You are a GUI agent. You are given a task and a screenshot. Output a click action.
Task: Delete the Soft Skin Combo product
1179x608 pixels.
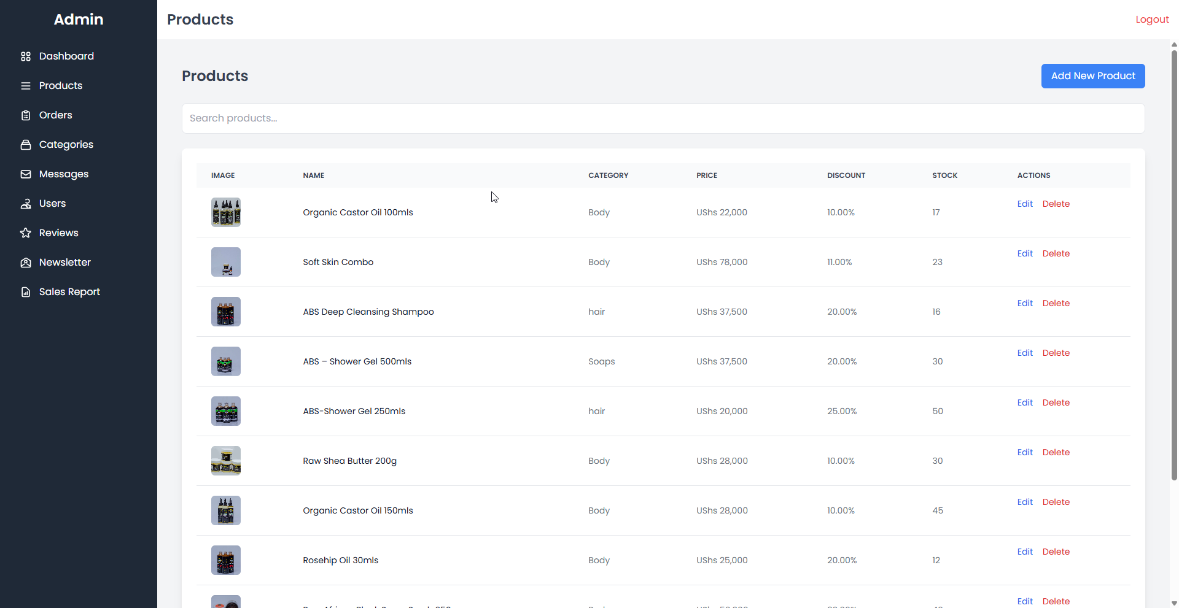[1056, 253]
